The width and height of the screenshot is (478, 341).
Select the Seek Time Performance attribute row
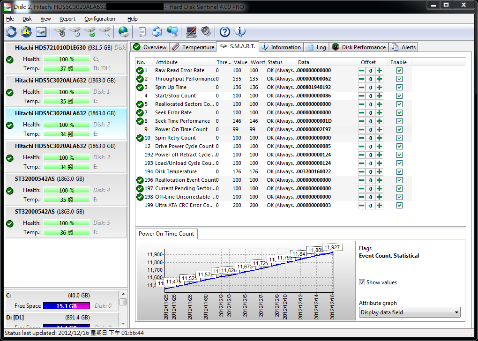pyautogui.click(x=274, y=121)
